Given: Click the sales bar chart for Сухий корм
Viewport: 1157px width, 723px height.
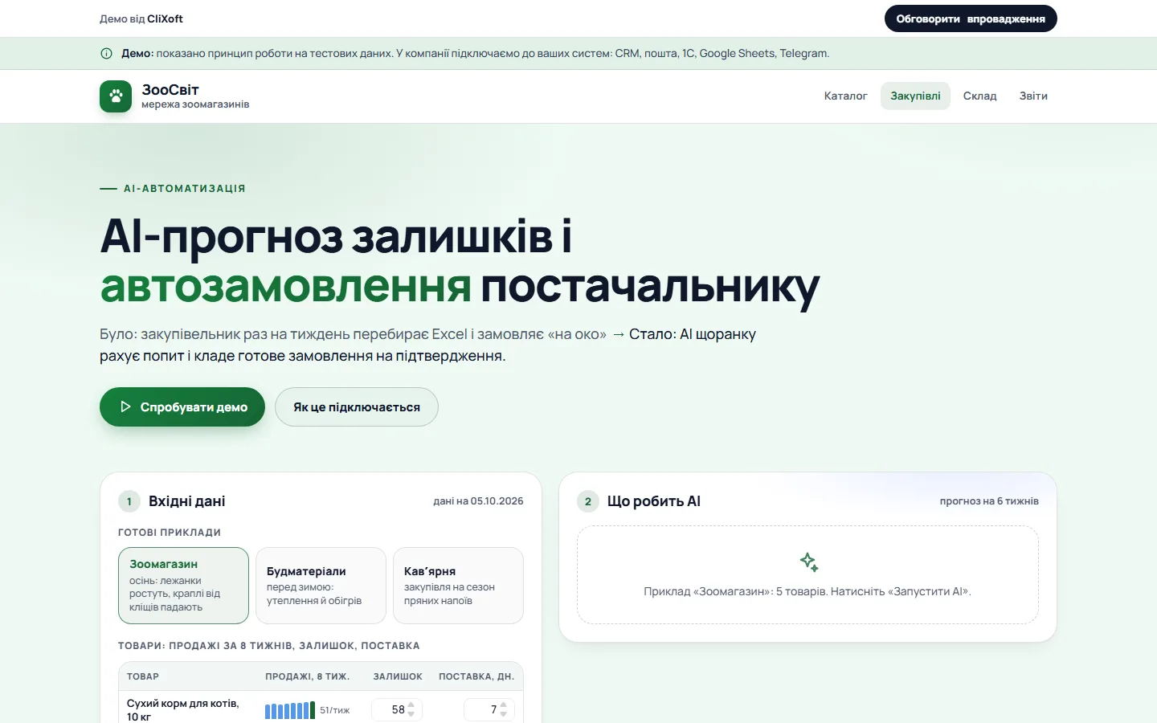Looking at the screenshot, I should 290,710.
